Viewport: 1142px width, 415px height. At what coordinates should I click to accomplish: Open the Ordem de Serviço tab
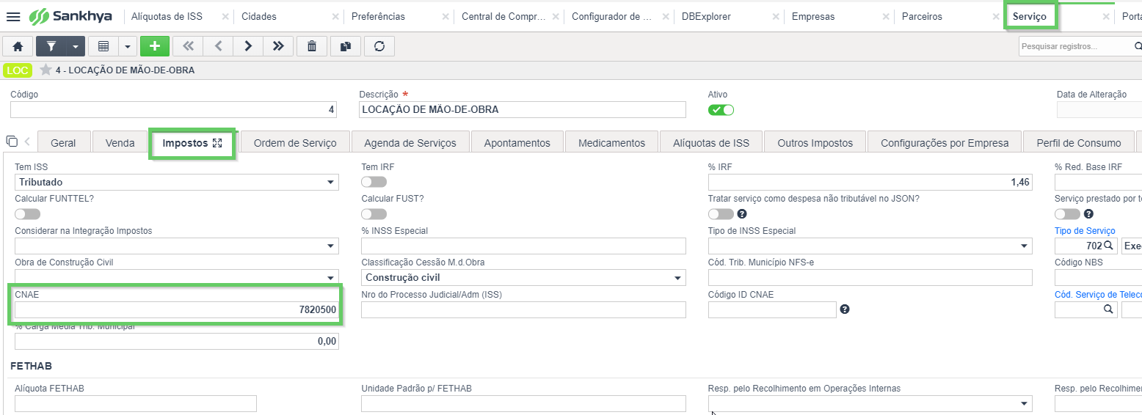point(295,143)
